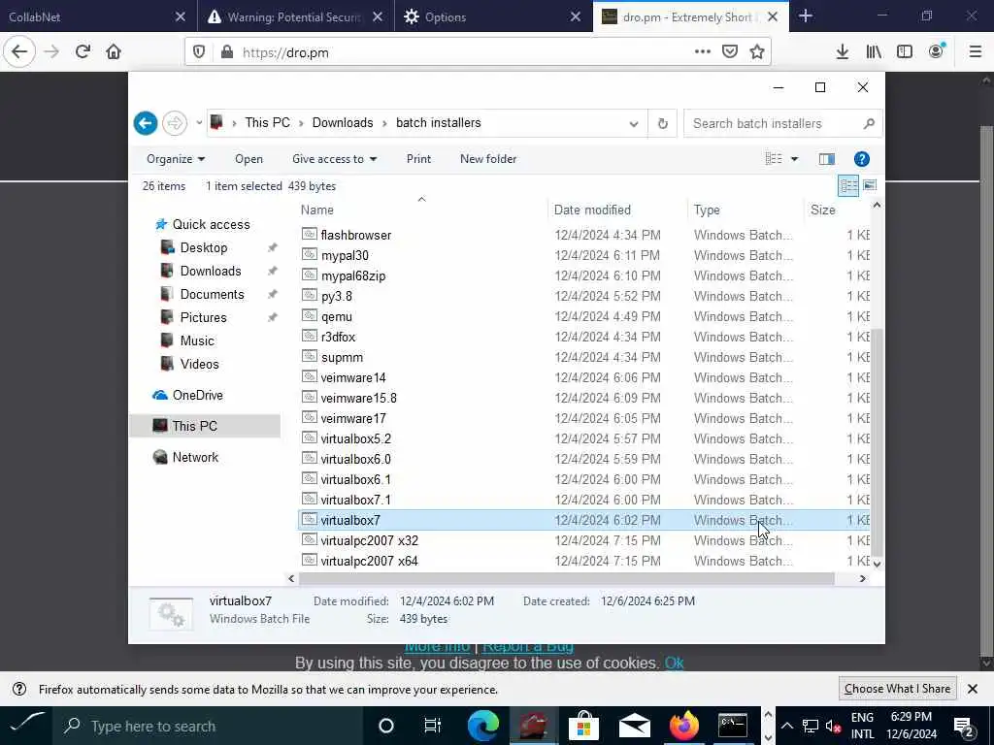The image size is (994, 745).
Task: Click Open in the Explorer toolbar
Action: (248, 159)
